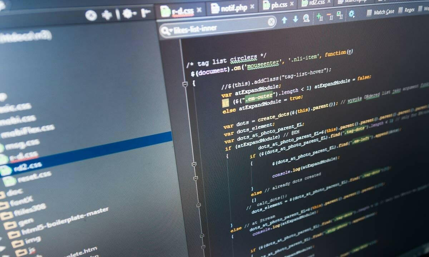
Task: Toggle the Match Case checkbox
Action: click(369, 13)
